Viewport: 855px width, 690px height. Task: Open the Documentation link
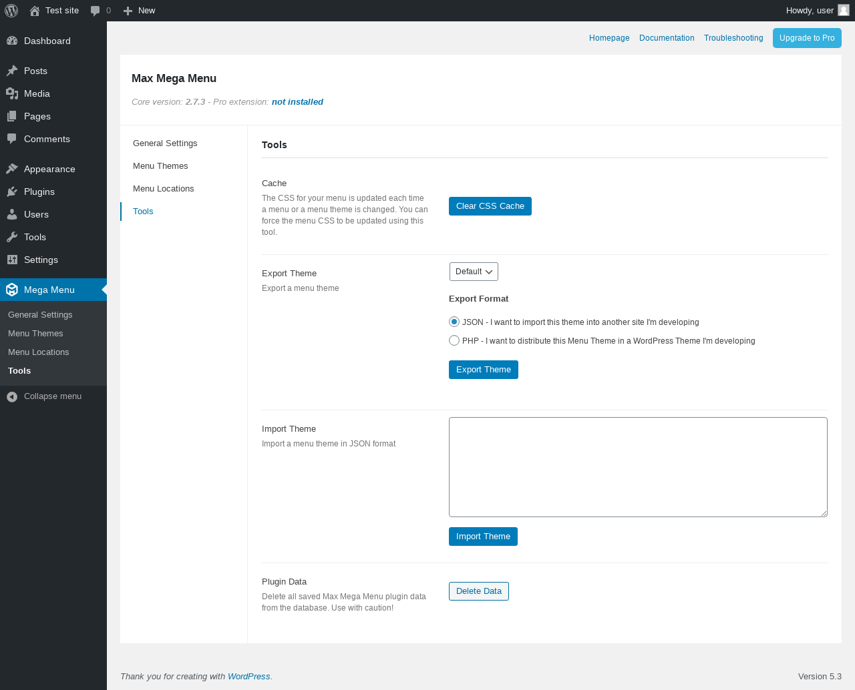(667, 38)
